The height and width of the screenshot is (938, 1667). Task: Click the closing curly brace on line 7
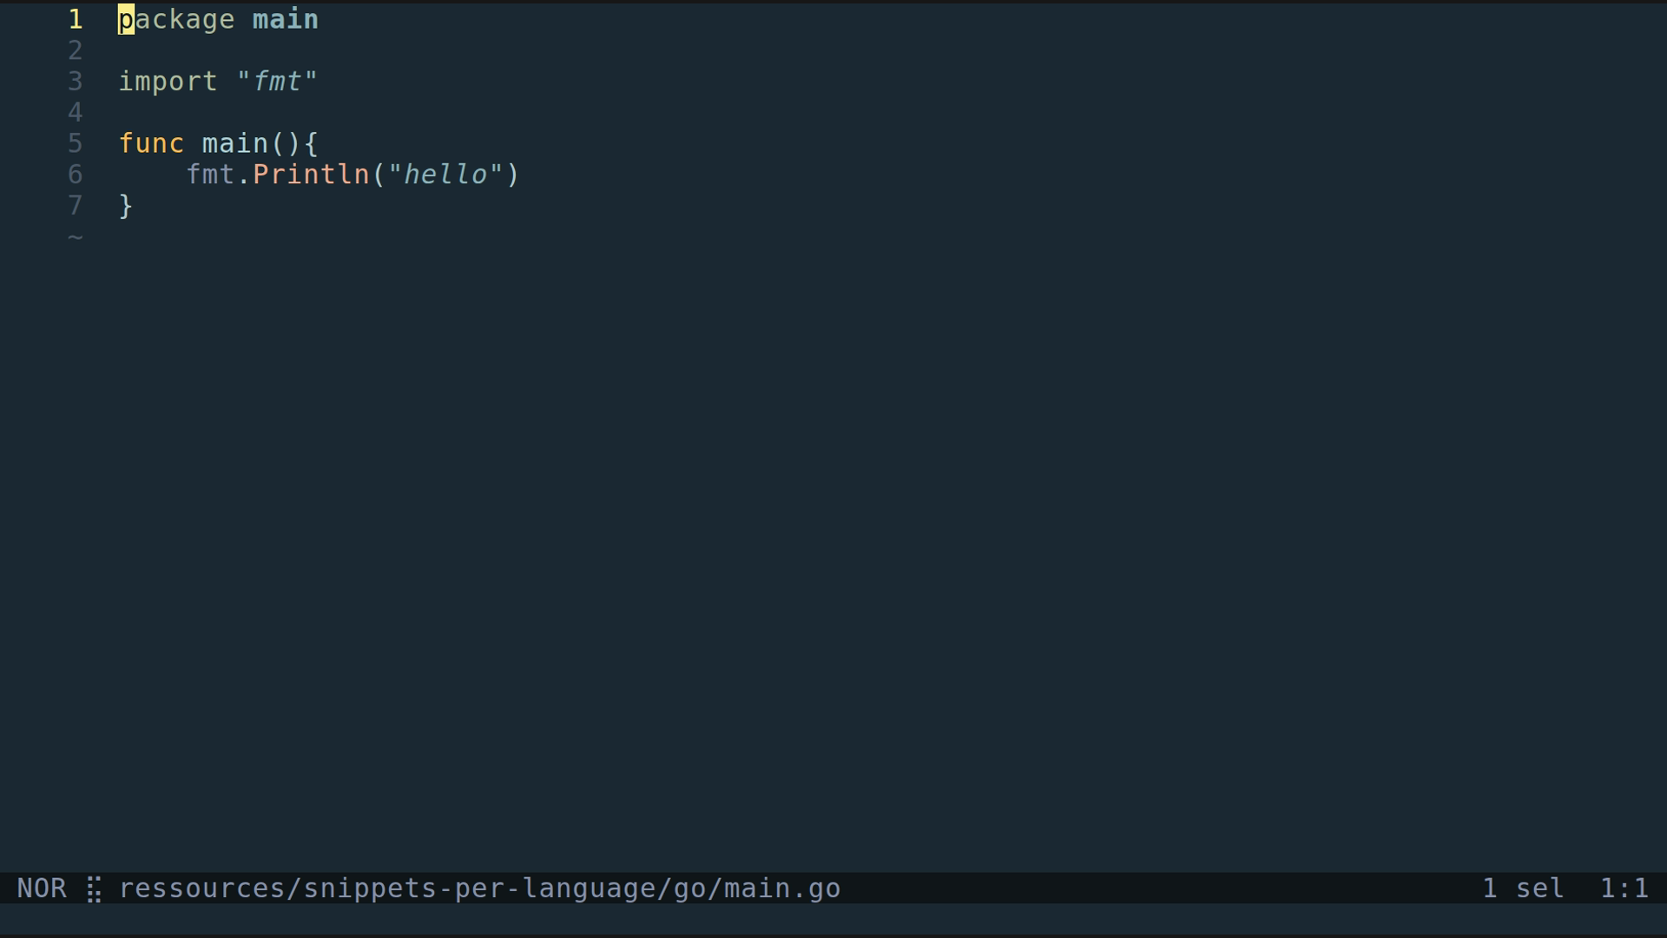click(x=126, y=206)
